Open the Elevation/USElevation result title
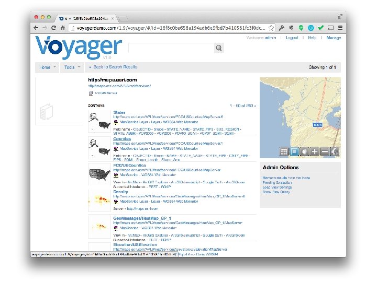The image size is (377, 282). coord(135,244)
